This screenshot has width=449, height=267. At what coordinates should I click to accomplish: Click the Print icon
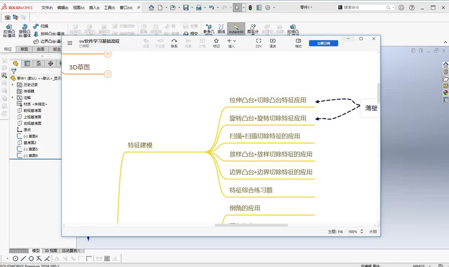pyautogui.click(x=199, y=7)
